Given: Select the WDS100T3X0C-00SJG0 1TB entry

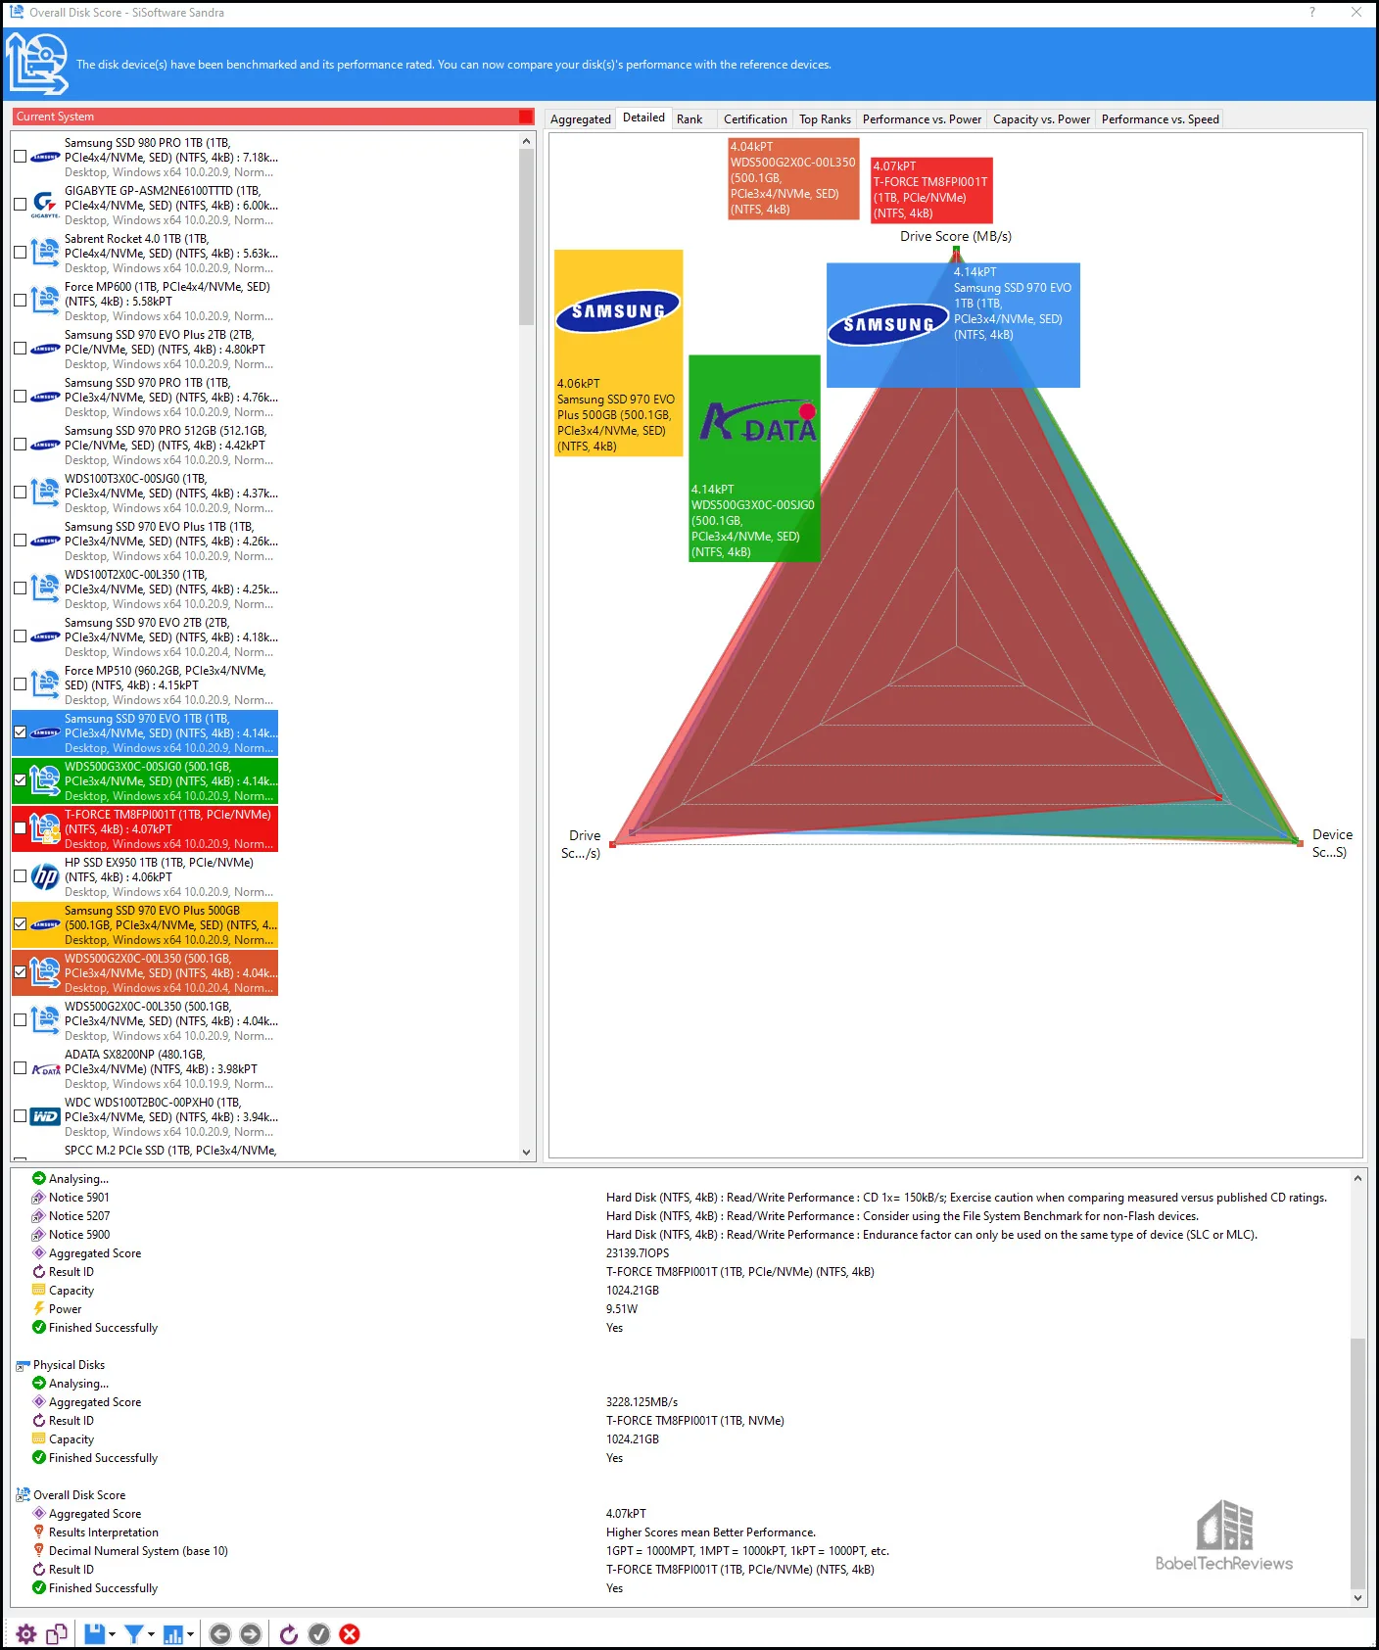Looking at the screenshot, I should [x=145, y=493].
